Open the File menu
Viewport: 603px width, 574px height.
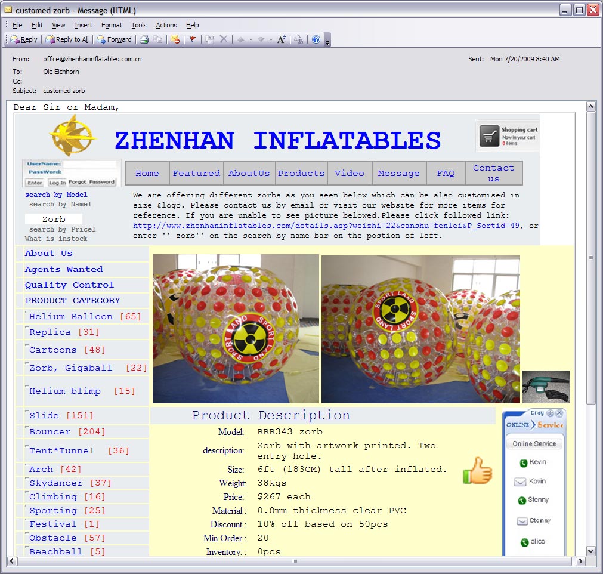(x=17, y=25)
